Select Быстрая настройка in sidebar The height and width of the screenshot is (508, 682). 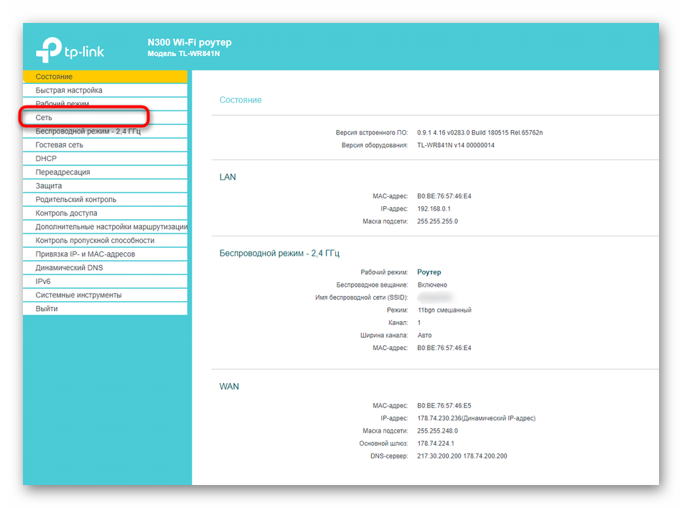69,91
